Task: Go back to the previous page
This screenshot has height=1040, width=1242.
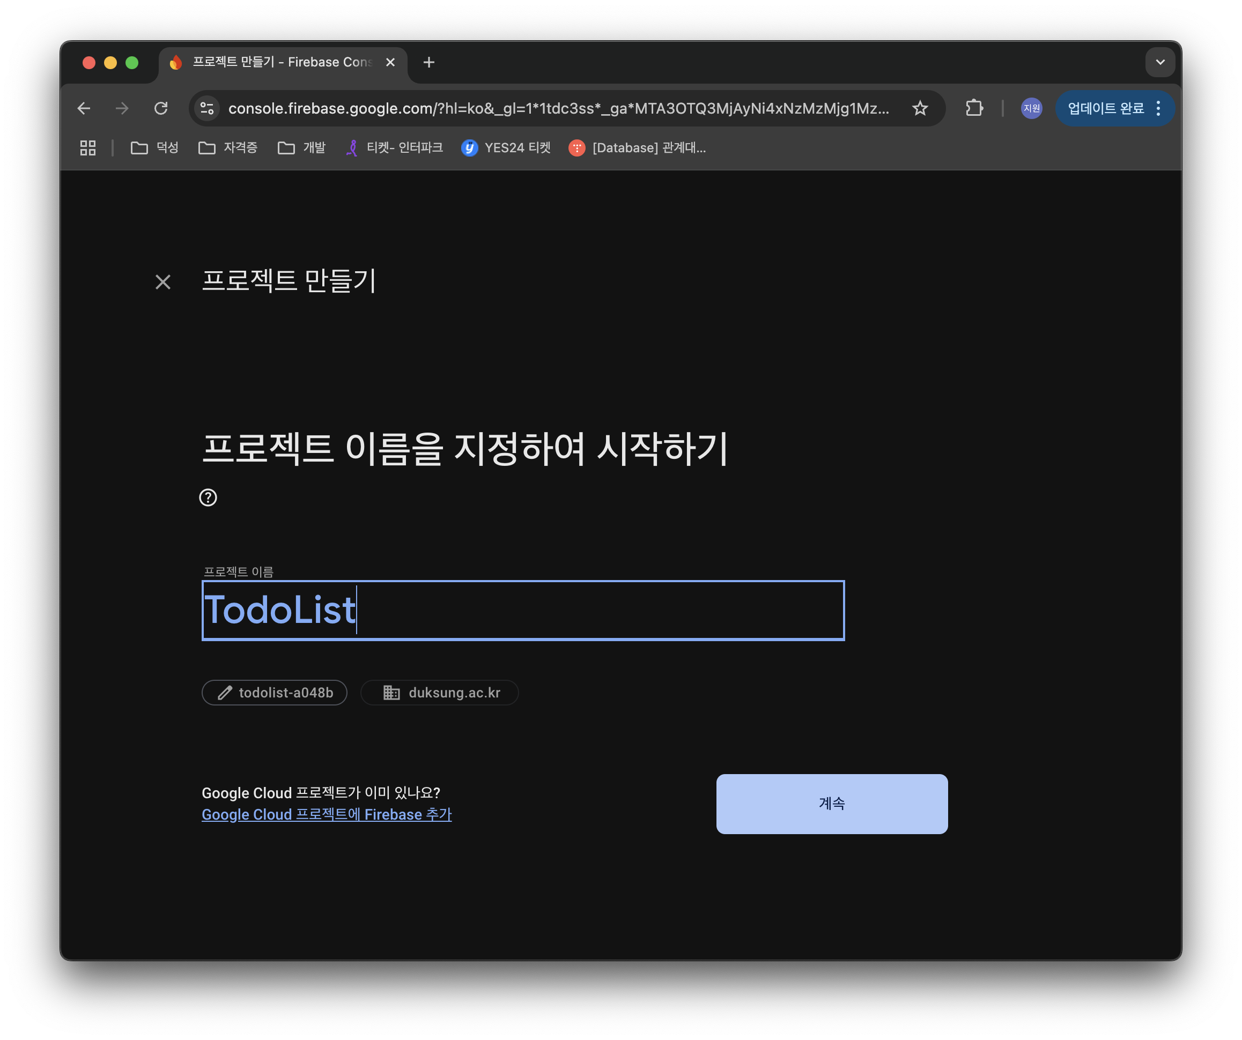Action: point(84,108)
